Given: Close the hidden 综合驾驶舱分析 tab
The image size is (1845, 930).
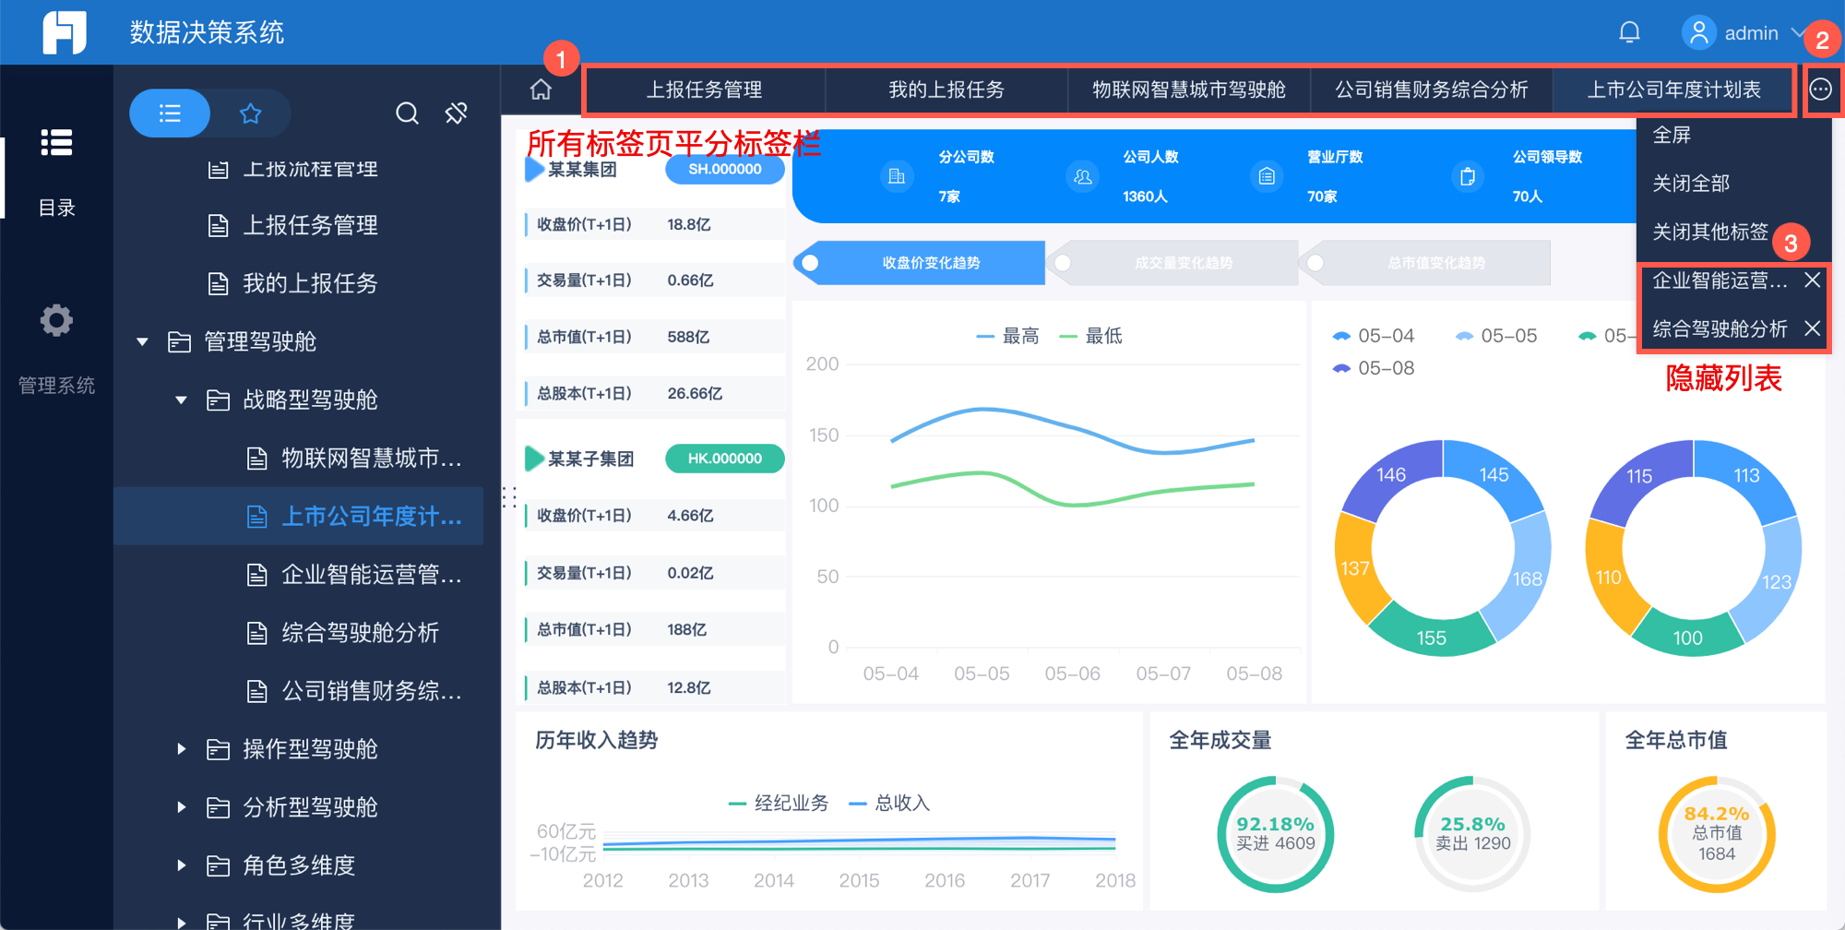Looking at the screenshot, I should coord(1813,328).
